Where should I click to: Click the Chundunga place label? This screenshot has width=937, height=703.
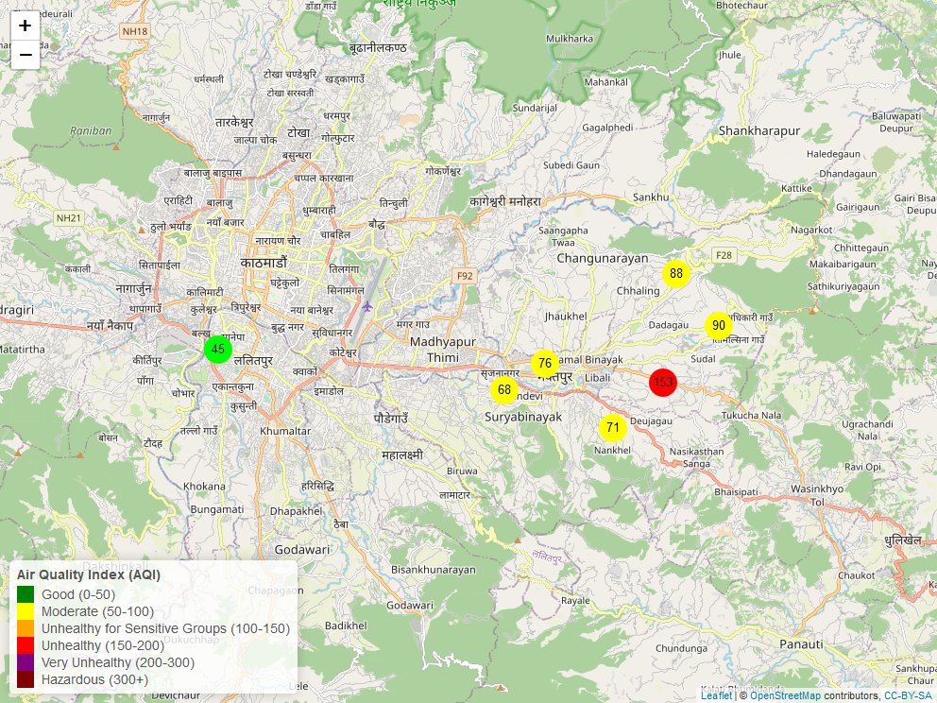(681, 648)
